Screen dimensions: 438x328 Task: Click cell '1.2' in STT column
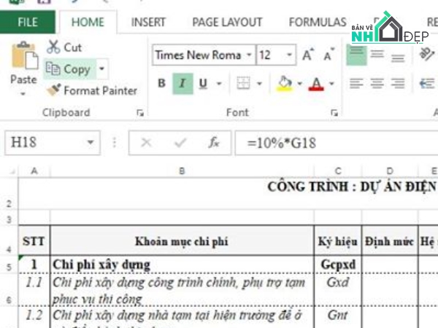pos(34,317)
